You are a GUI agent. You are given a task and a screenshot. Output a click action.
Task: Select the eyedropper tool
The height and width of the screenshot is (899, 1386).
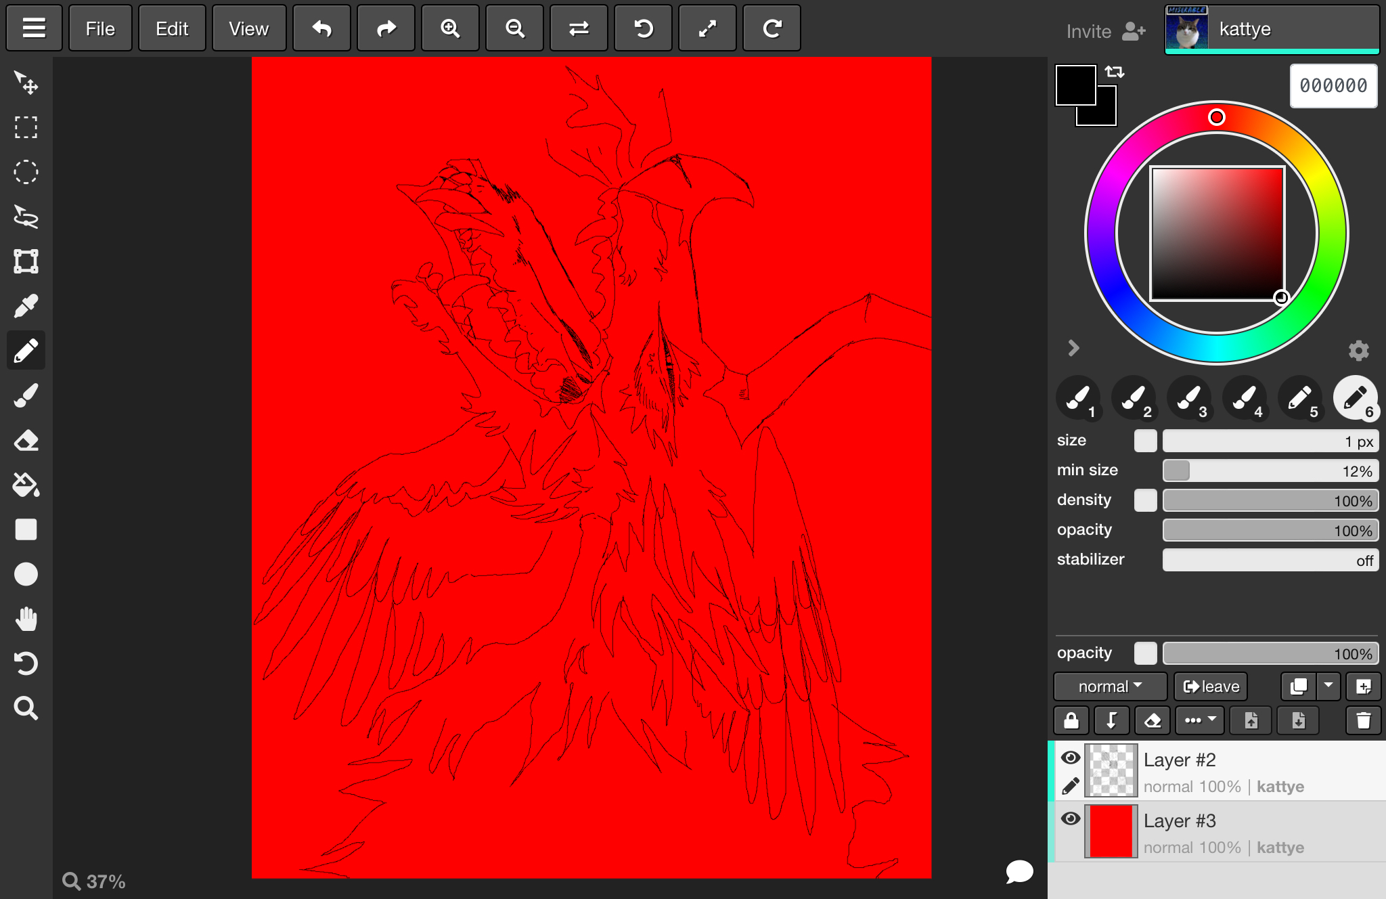[x=26, y=306]
